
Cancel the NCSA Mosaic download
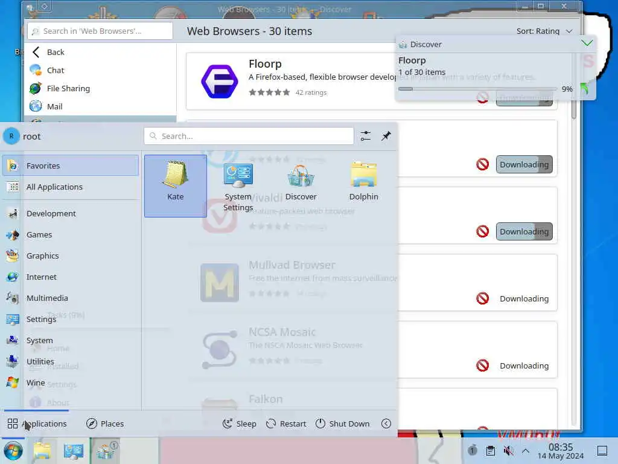point(482,366)
